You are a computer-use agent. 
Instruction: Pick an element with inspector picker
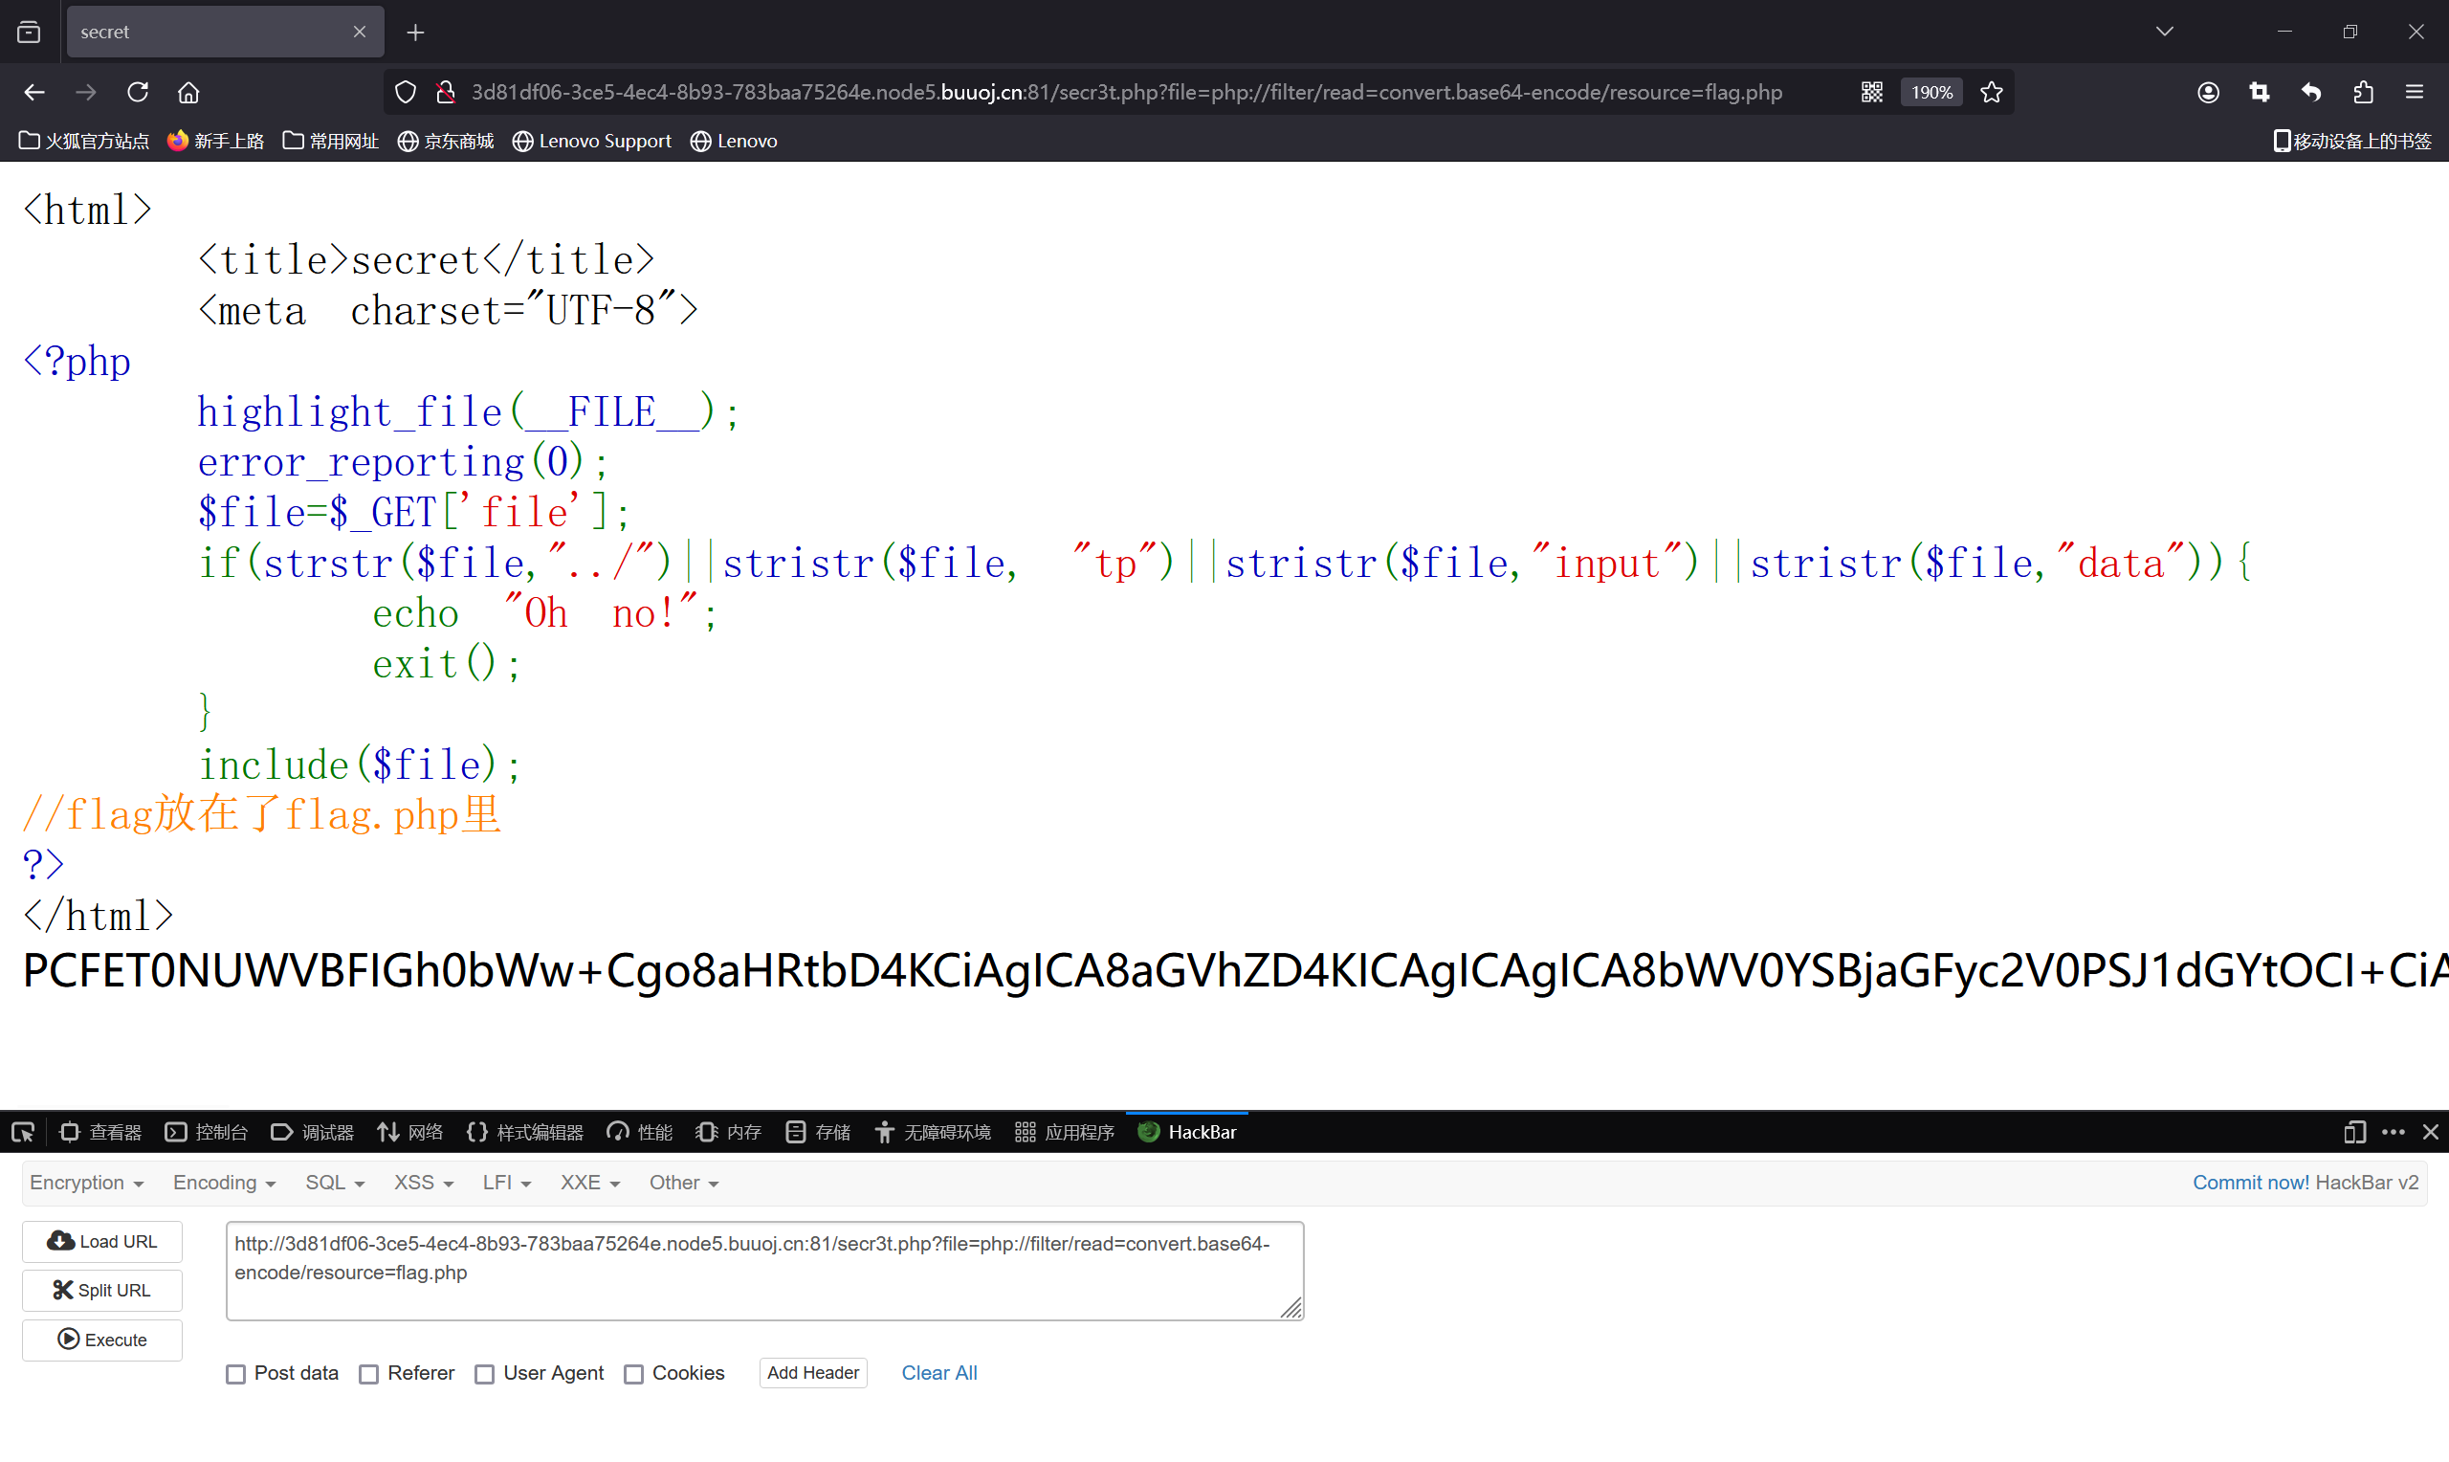click(x=23, y=1132)
